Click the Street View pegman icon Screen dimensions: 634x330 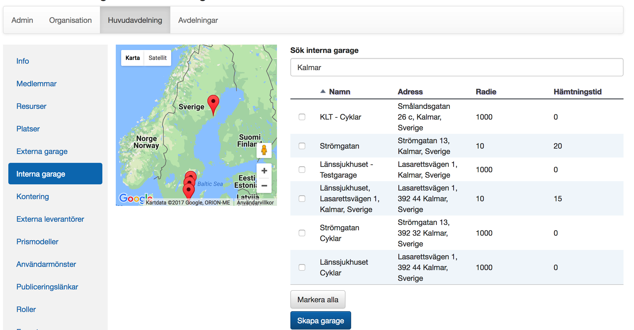(x=264, y=150)
